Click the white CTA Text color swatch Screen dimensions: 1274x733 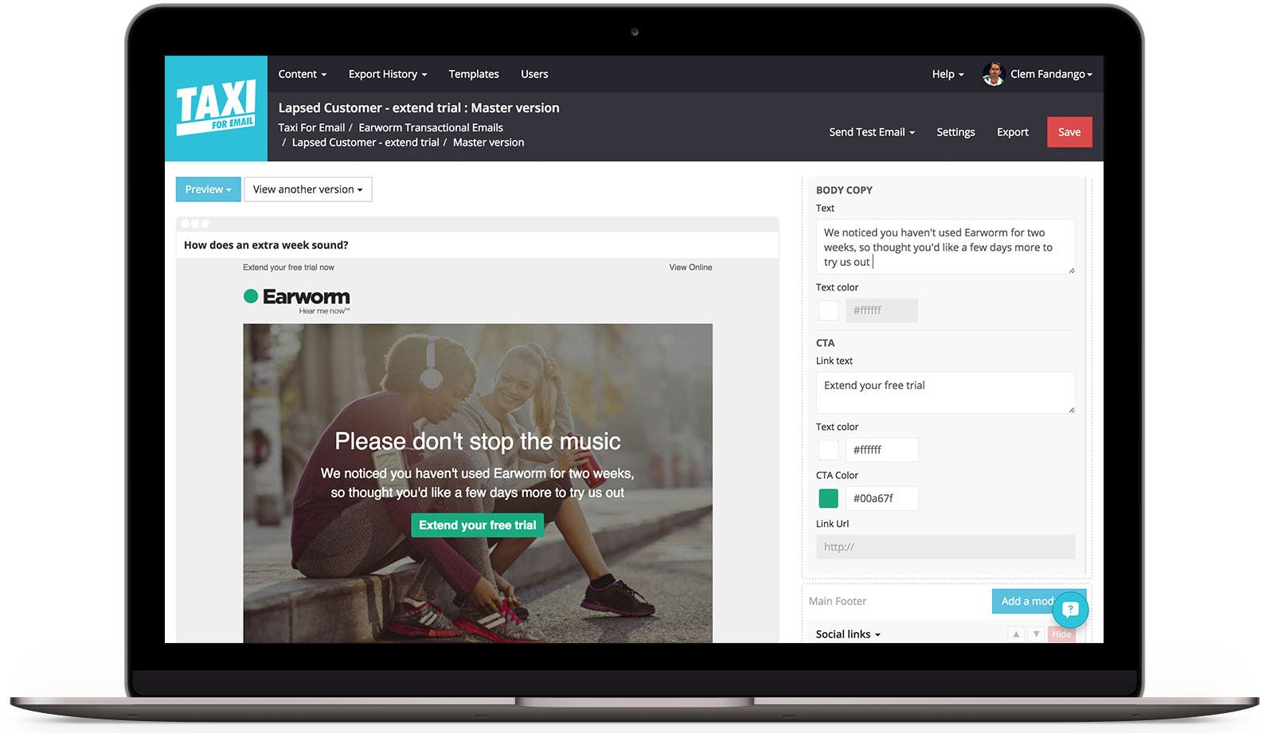point(828,450)
